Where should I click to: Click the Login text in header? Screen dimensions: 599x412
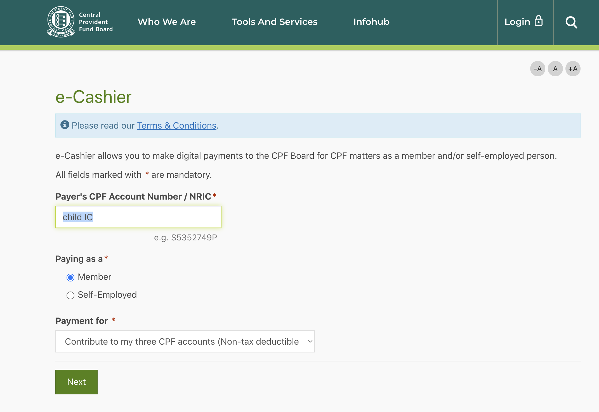click(x=517, y=22)
